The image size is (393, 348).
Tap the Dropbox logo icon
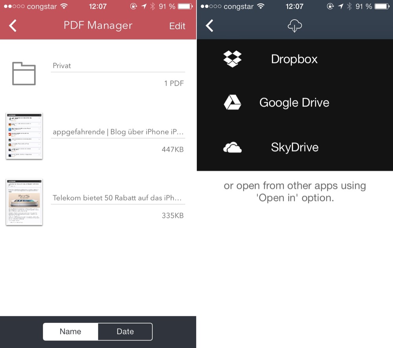click(232, 59)
